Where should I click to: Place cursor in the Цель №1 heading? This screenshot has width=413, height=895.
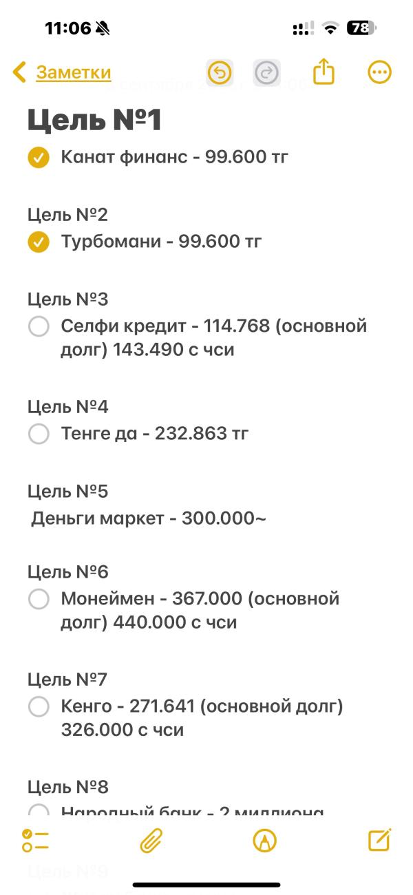pos(95,120)
